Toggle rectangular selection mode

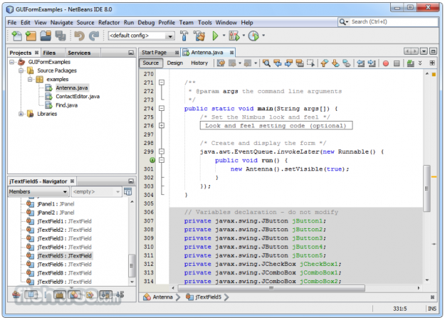[x=310, y=63]
